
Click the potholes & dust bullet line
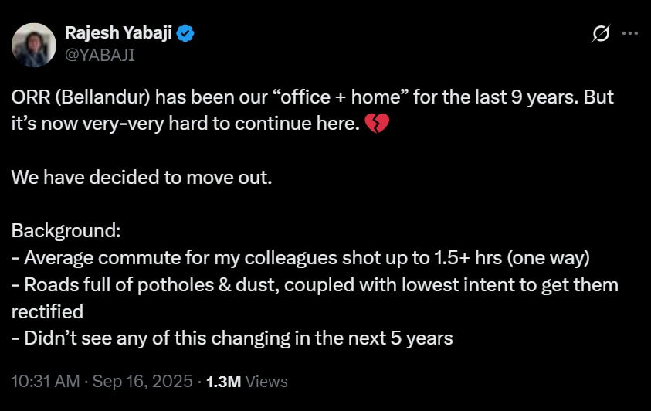pyautogui.click(x=315, y=284)
